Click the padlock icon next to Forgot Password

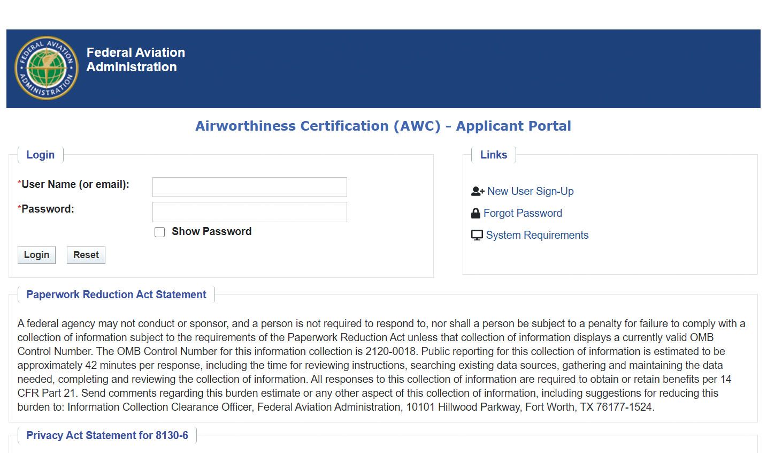click(x=475, y=213)
